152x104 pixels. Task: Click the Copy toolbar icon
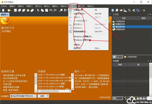pyautogui.click(x=42, y=10)
